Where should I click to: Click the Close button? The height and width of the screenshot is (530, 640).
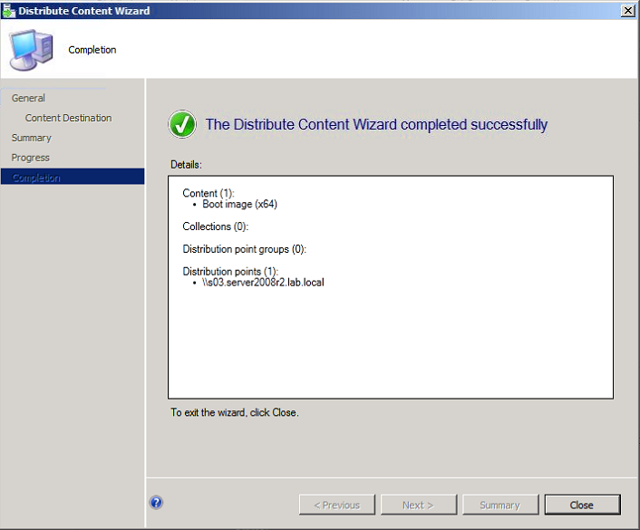pos(583,505)
